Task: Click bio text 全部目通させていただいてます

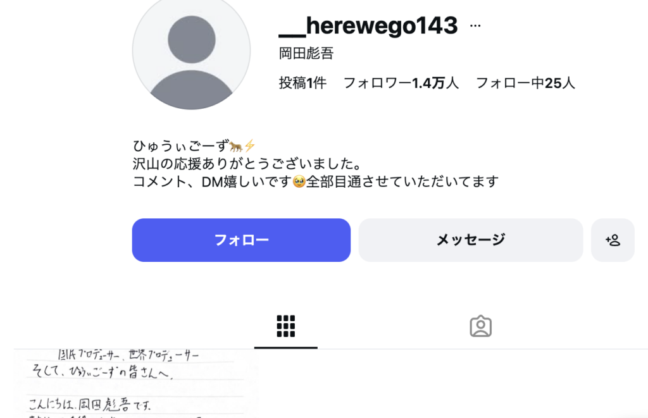Action: (x=402, y=181)
